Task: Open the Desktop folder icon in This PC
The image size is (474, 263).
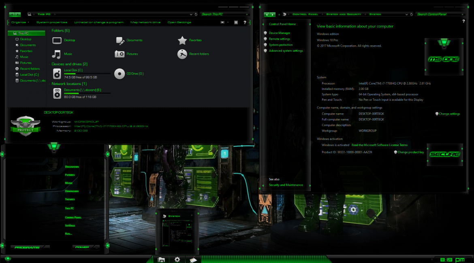Action: (57, 40)
